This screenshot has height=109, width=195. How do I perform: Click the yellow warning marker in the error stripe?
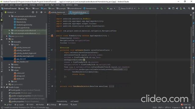(x=191, y=68)
